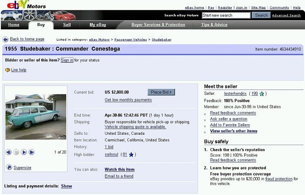This screenshot has height=195, width=305.
Task: Click the Supersize magnifier icon
Action: click(x=9, y=167)
